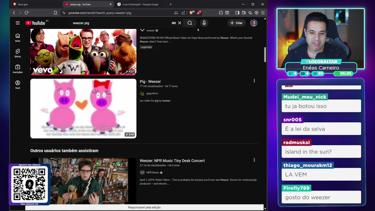Start voice search with the microphone

[x=204, y=23]
